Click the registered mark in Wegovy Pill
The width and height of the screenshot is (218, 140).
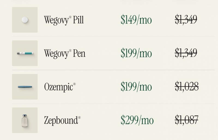point(70,17)
